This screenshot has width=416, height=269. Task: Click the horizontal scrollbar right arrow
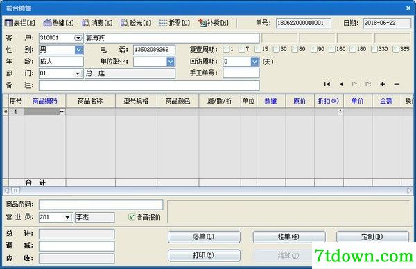coord(409,190)
